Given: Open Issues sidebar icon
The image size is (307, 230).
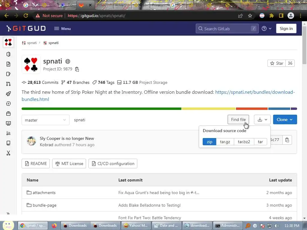Looking at the screenshot, I should 8,74.
